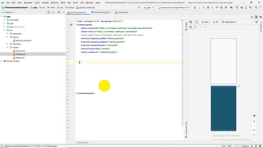Click the IDE status indicator icon in status bar
The height and width of the screenshot is (148, 263).
coord(260,146)
